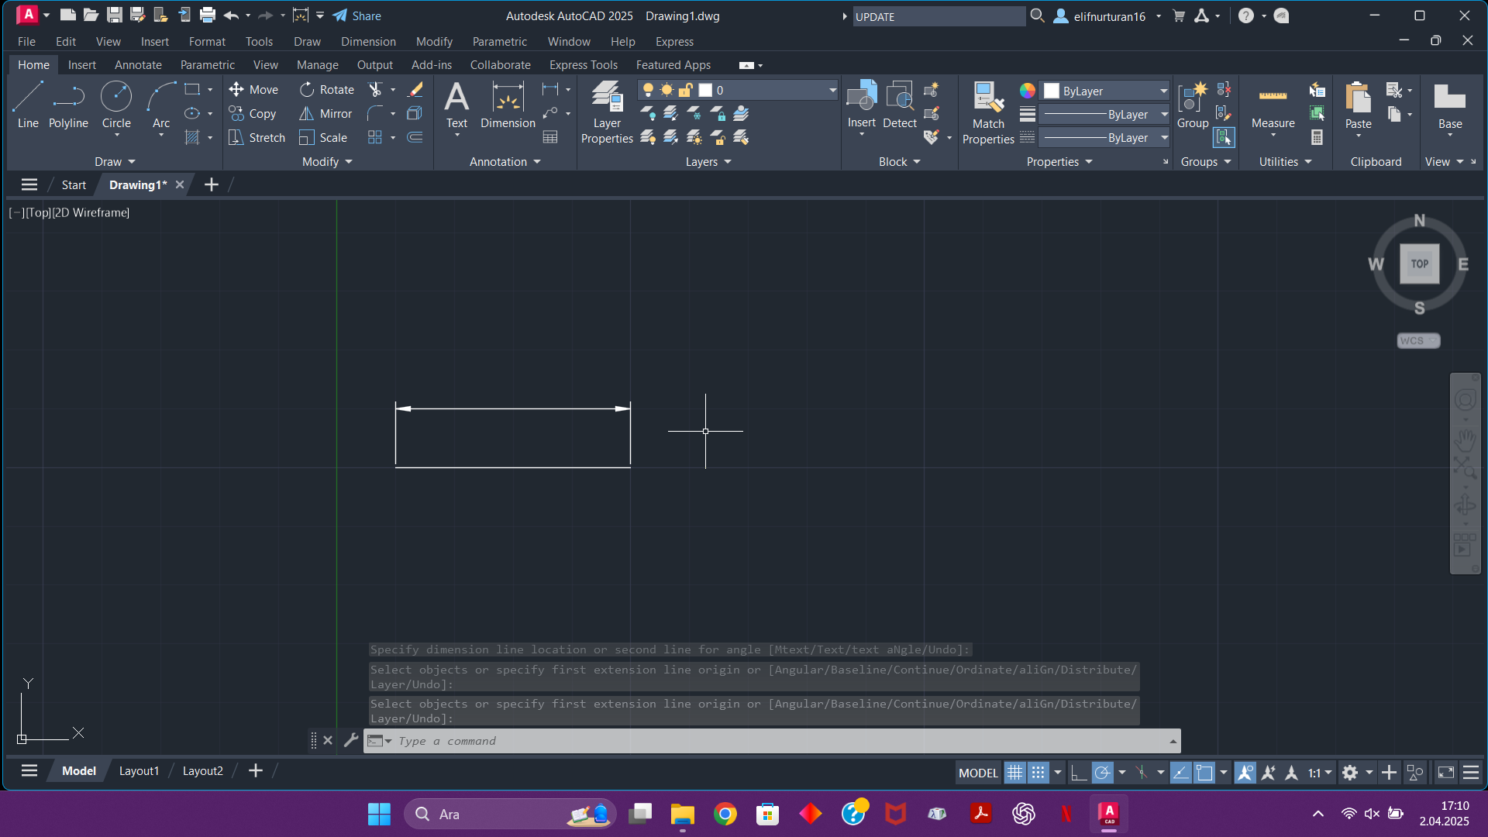Switch to the Annotate ribbon tab
Image resolution: width=1488 pixels, height=837 pixels.
tap(138, 65)
